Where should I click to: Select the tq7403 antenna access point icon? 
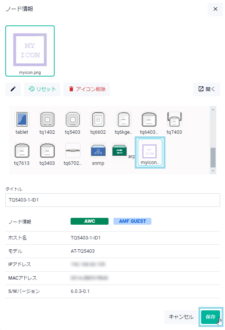(x=174, y=123)
